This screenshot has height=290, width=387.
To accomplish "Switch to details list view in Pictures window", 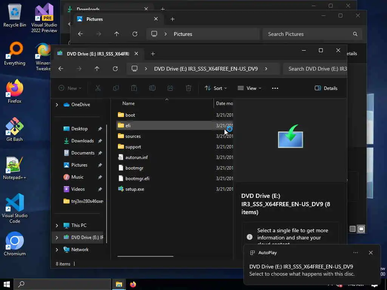I will tap(353, 229).
